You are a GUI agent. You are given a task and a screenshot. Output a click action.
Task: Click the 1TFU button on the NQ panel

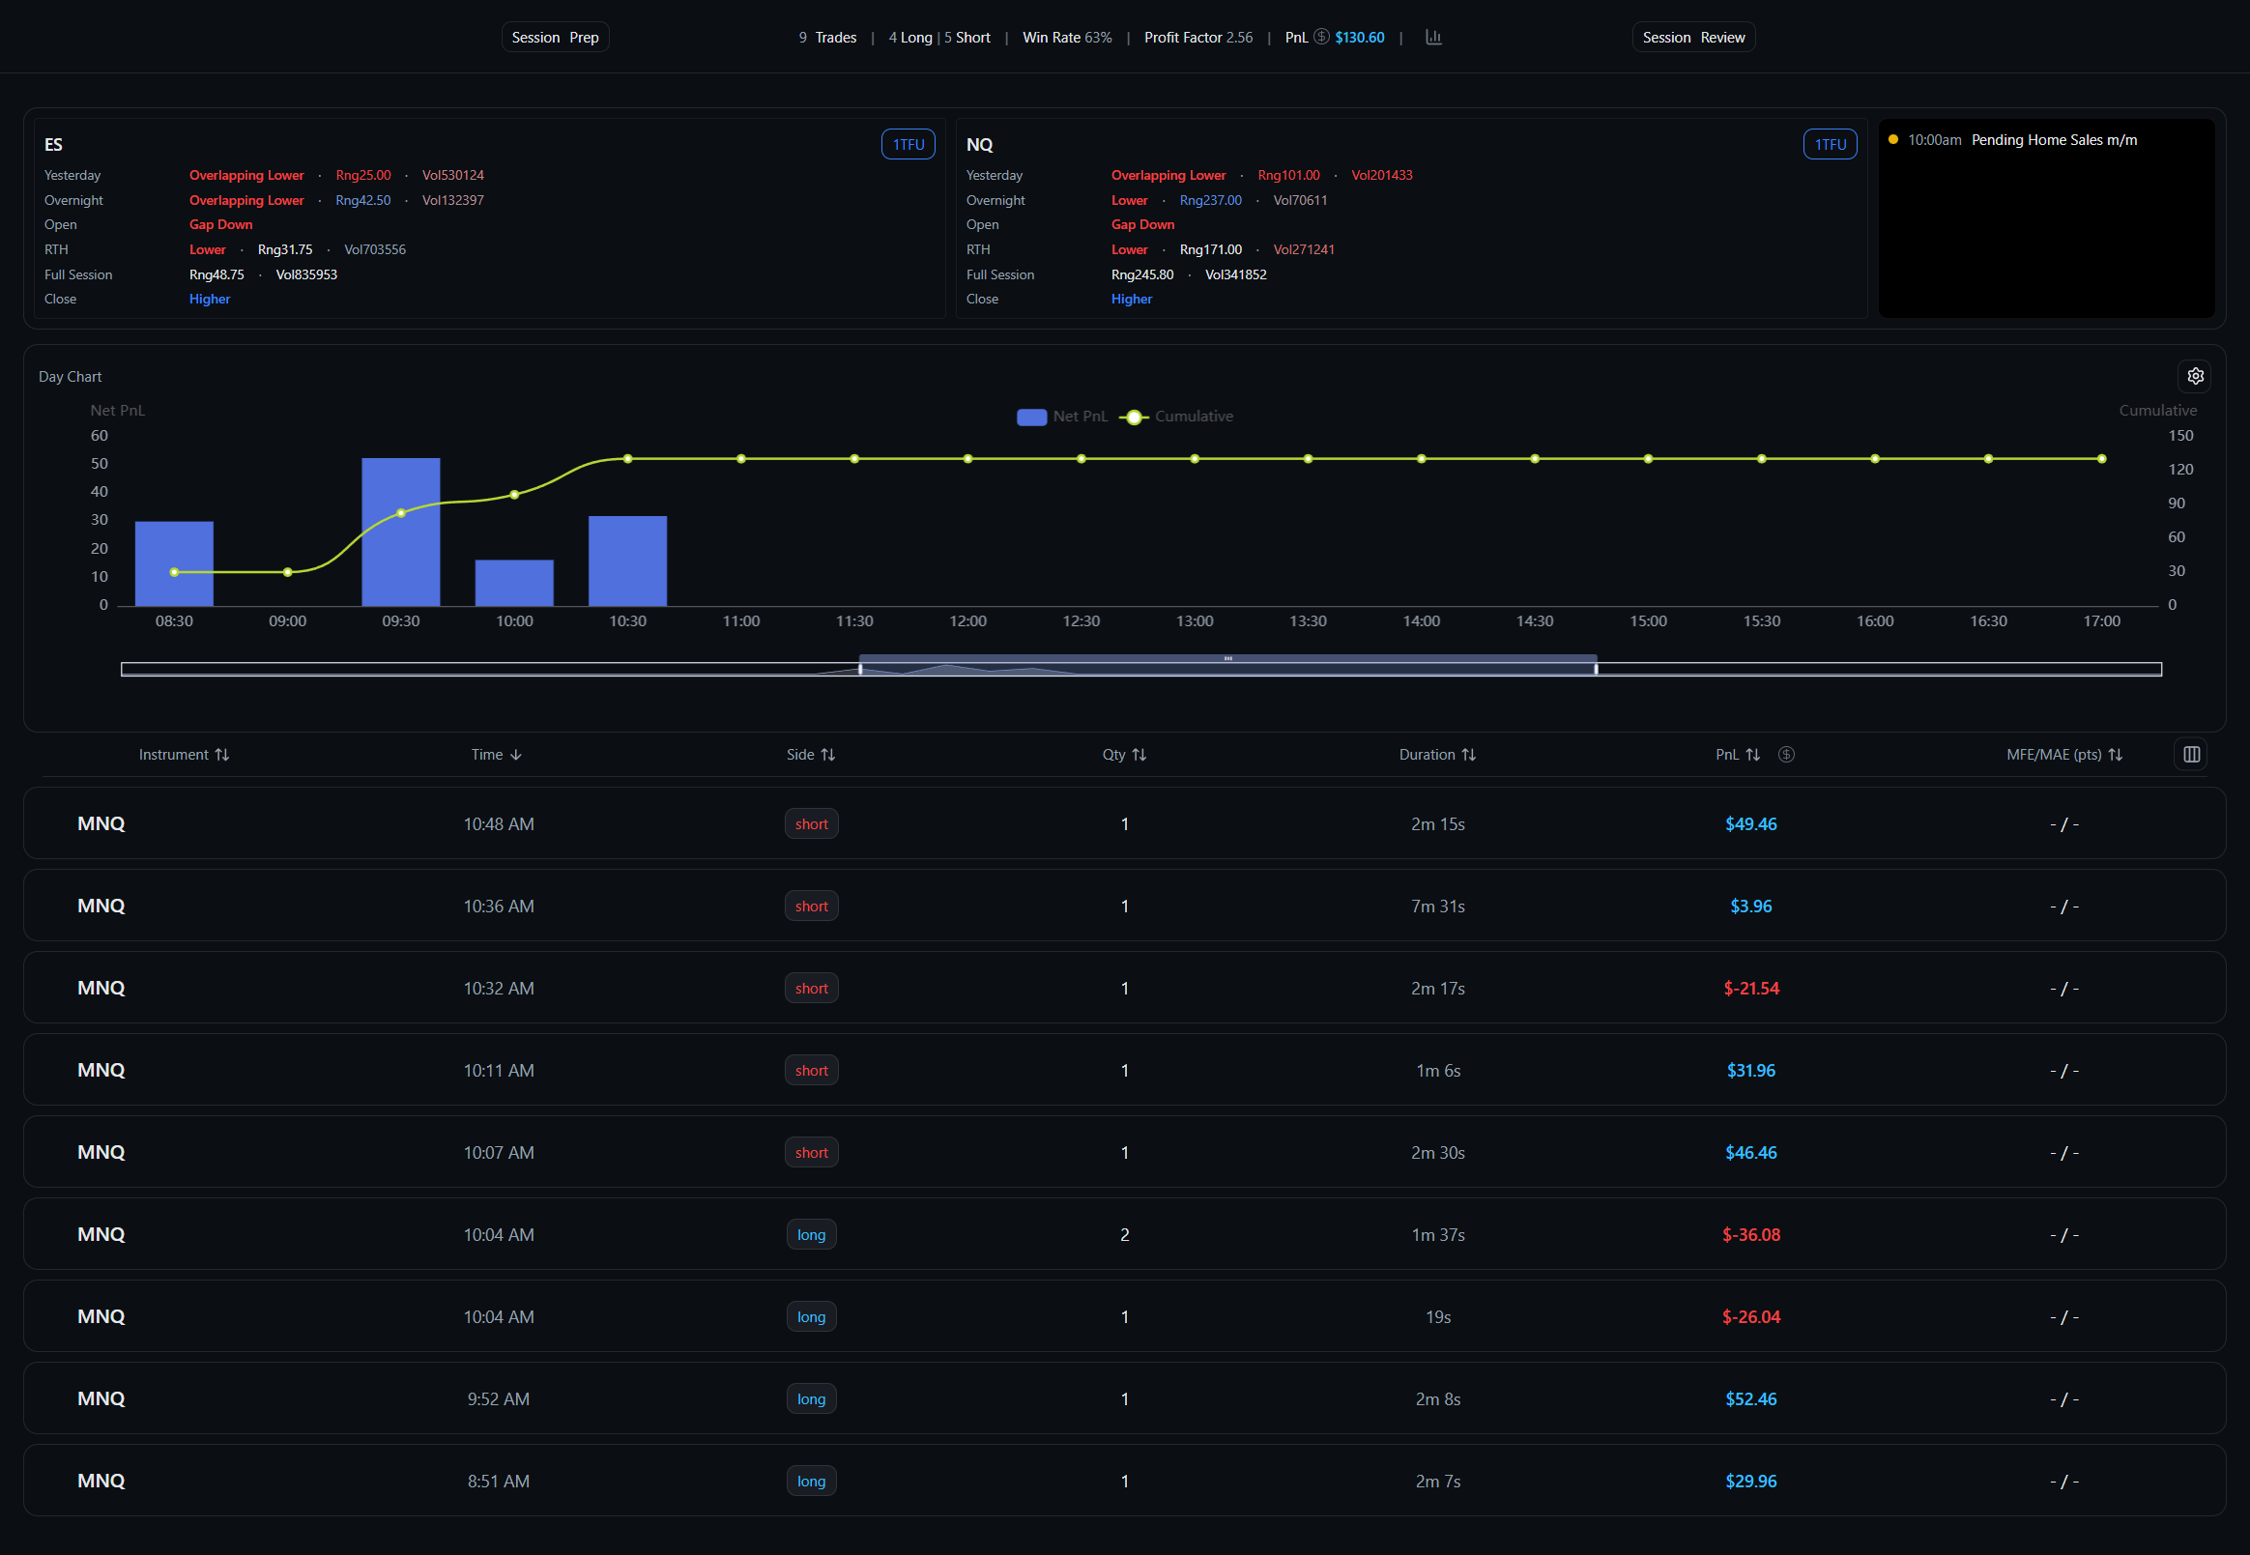(x=1830, y=143)
